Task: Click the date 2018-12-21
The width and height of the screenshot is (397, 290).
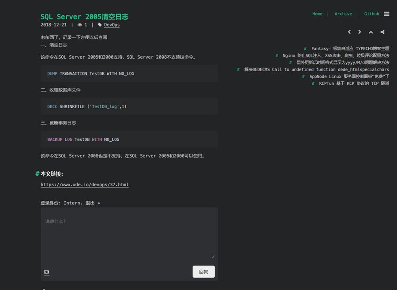Action: (x=53, y=25)
